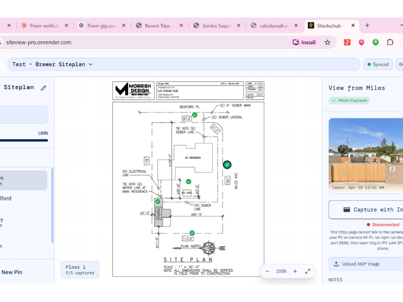Click the Capture with Insta360 button

click(366, 209)
